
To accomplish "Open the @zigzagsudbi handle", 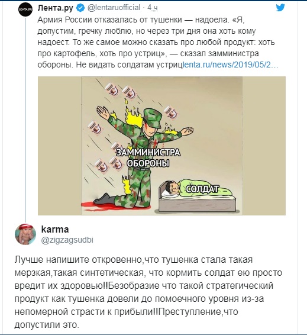I will click(x=67, y=240).
